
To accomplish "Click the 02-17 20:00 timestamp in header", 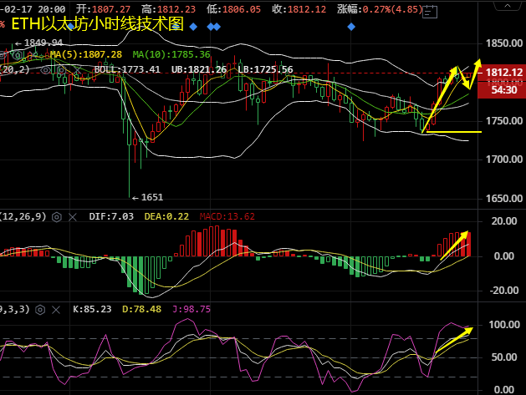I will pyautogui.click(x=34, y=9).
